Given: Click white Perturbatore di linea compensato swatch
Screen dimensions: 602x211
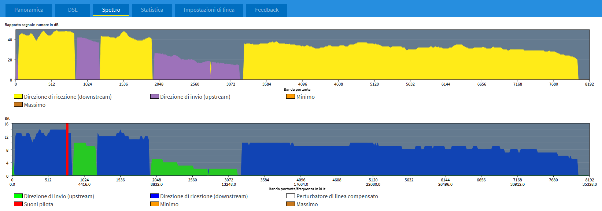Looking at the screenshot, I should click(291, 196).
